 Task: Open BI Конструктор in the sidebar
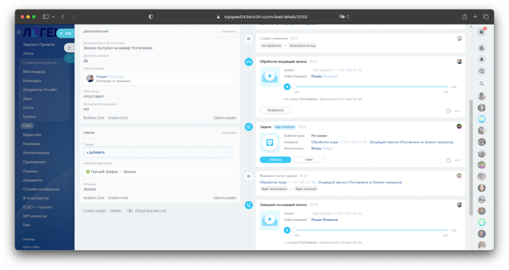36,198
